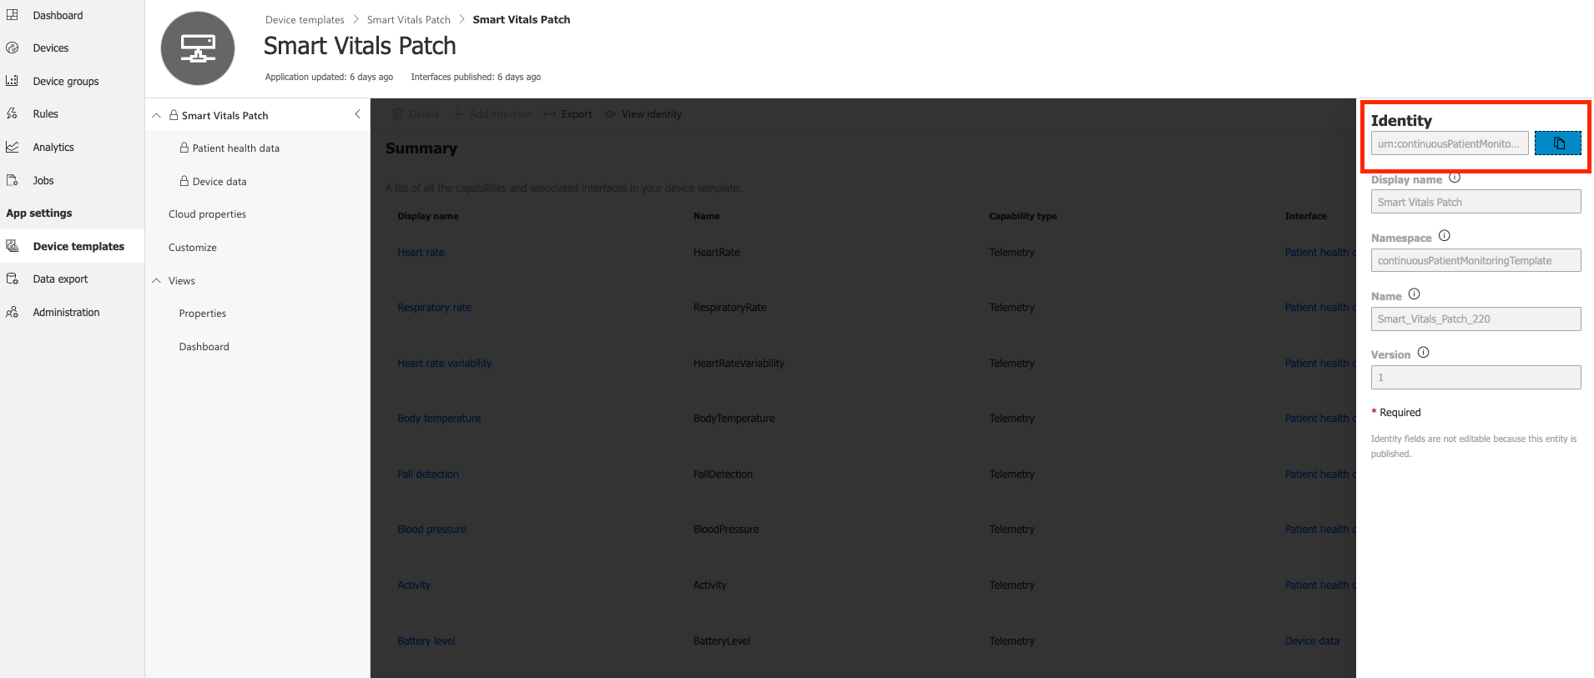1594x678 pixels.
Task: Click the Device groups chart icon
Action: click(12, 81)
